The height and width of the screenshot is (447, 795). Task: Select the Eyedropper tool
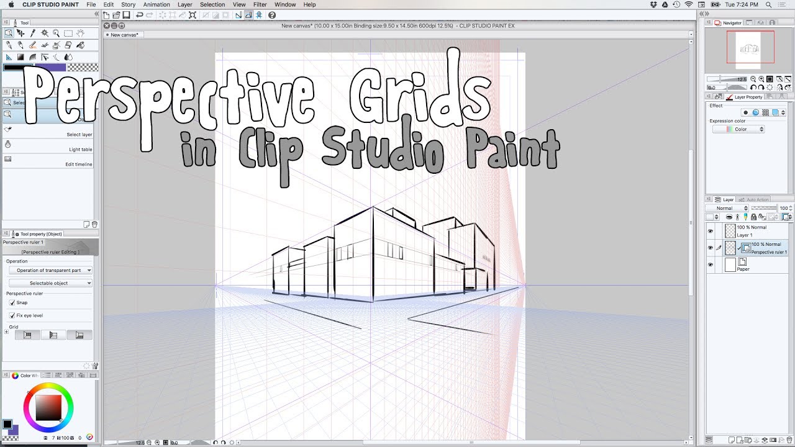[x=32, y=33]
